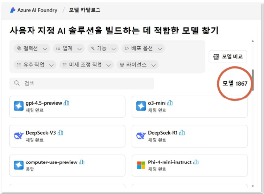Open the gpt-4.5-preview model icon
This screenshot has width=264, height=194.
click(x=19, y=106)
